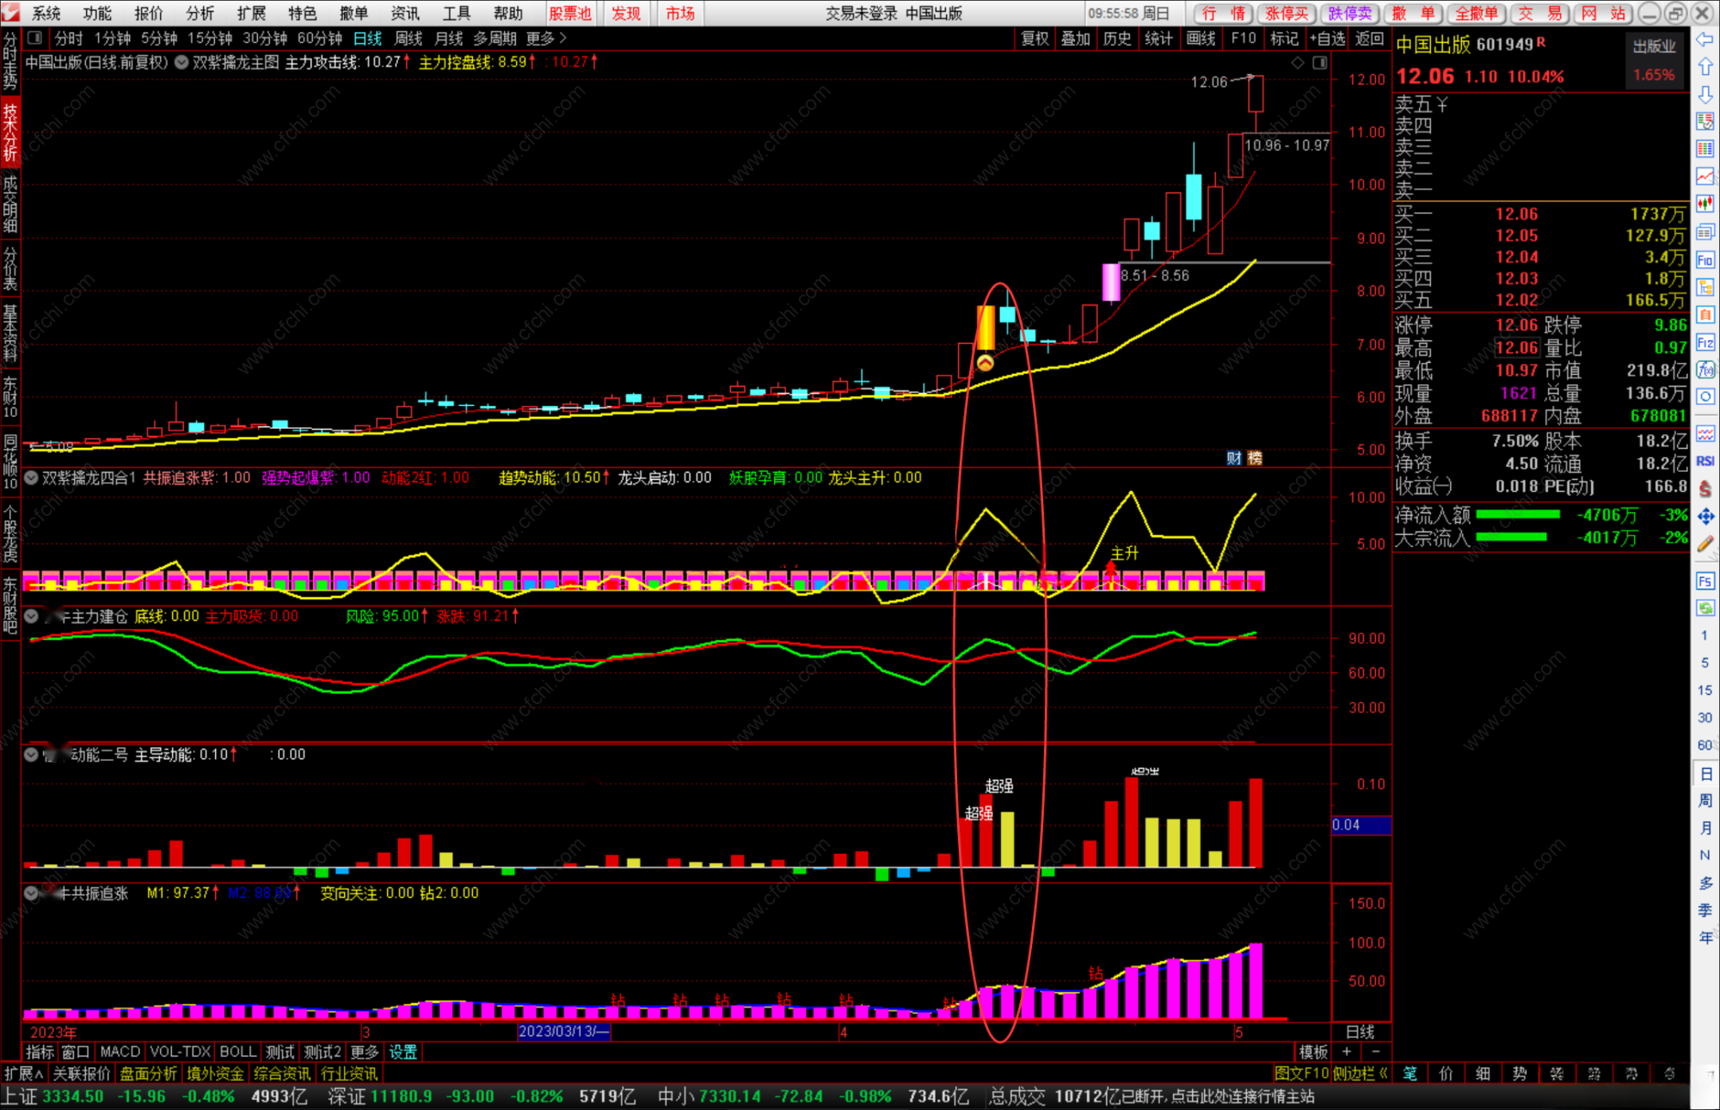Click the 复权 button above the chart

pyautogui.click(x=1034, y=39)
